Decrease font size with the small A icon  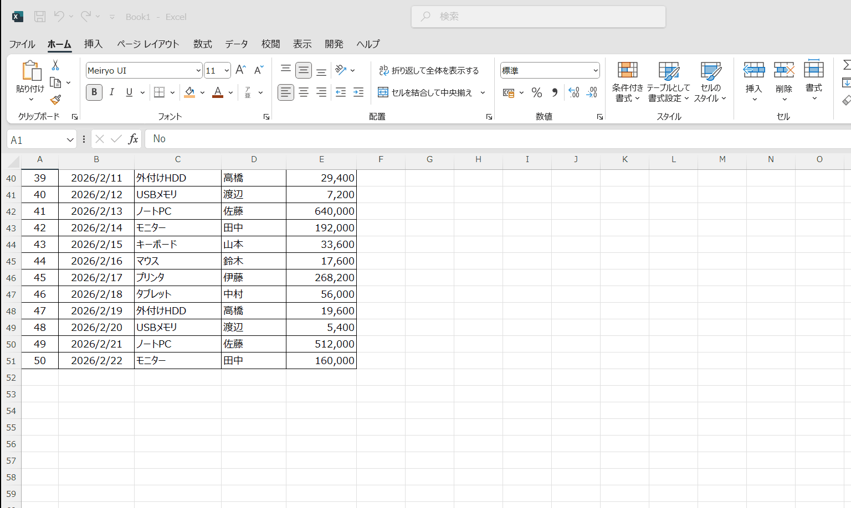(258, 70)
